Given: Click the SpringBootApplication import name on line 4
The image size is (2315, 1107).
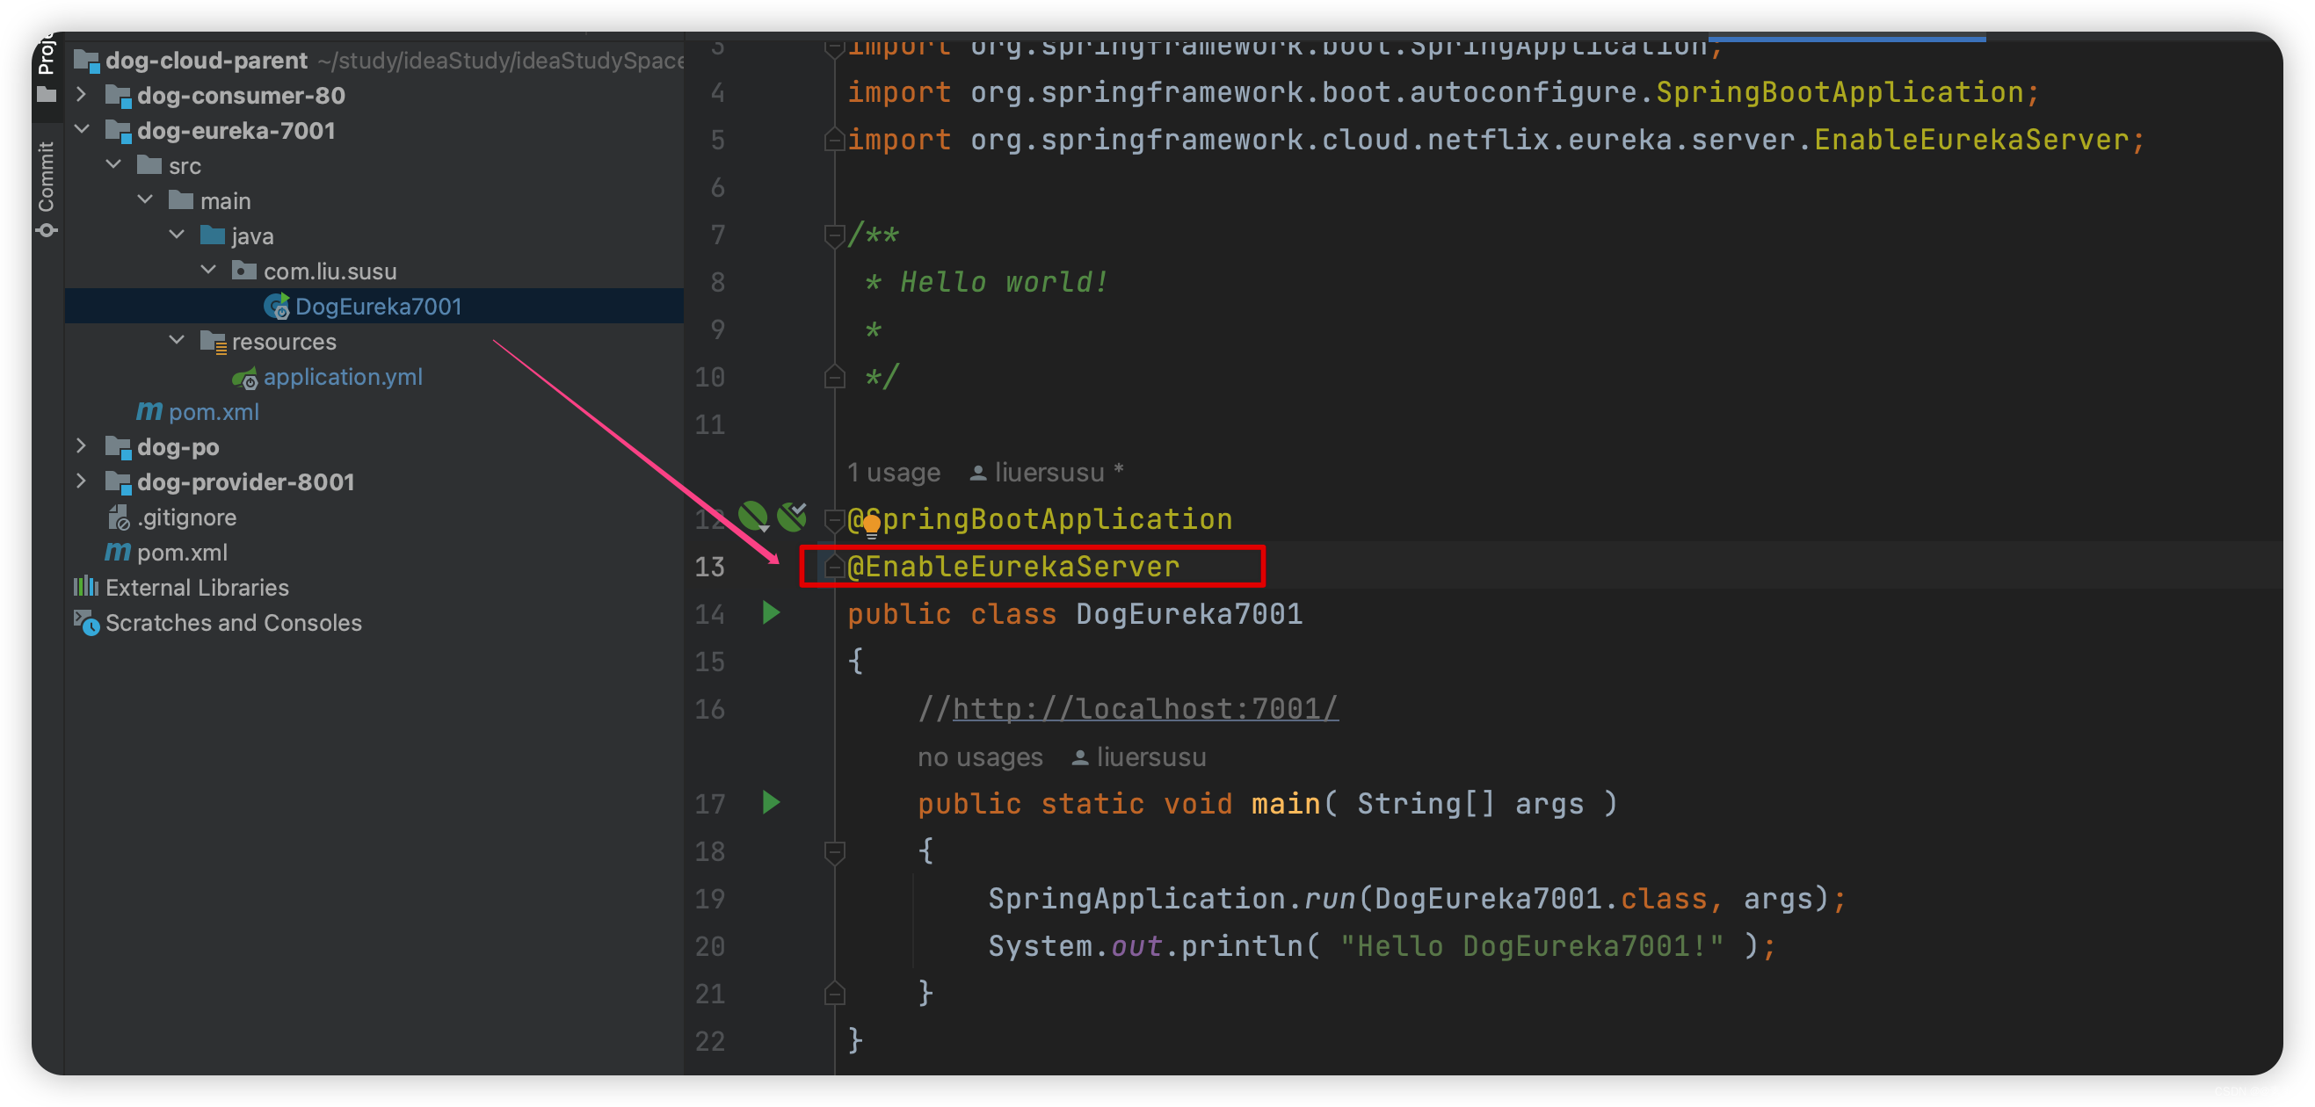Looking at the screenshot, I should tap(1839, 91).
